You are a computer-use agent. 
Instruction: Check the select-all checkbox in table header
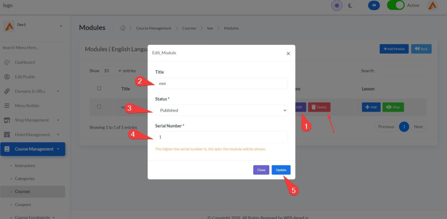pos(99,89)
